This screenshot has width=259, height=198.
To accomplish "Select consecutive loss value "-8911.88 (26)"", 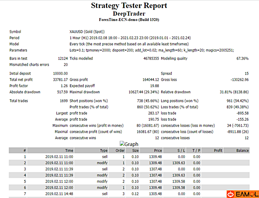I will point(238,132).
